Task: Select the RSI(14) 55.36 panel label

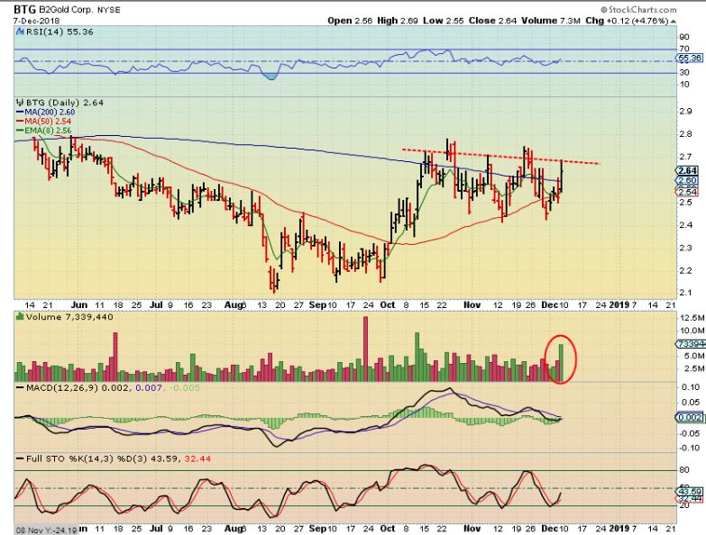Action: [60, 32]
